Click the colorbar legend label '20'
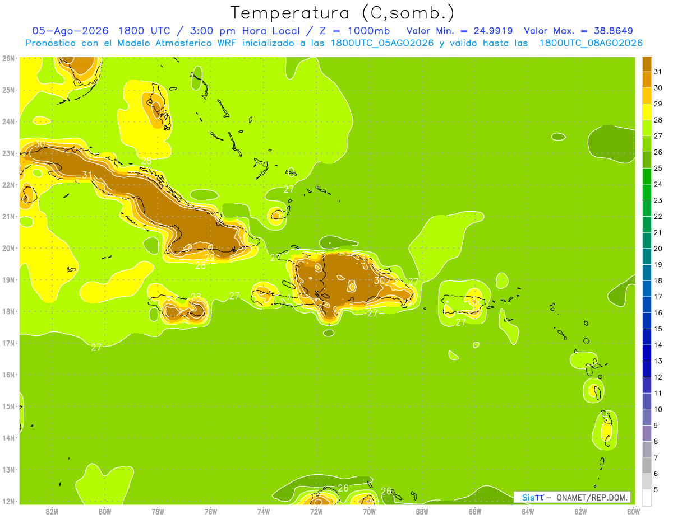The width and height of the screenshot is (673, 519). 658,249
